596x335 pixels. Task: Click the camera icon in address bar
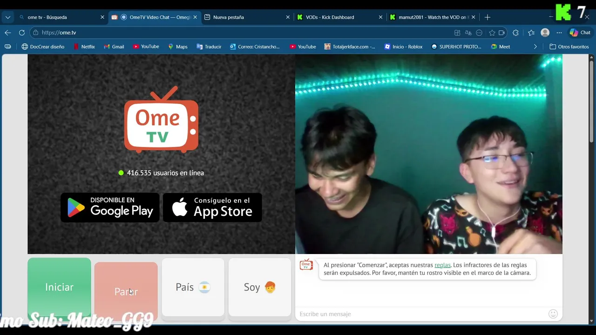(502, 33)
